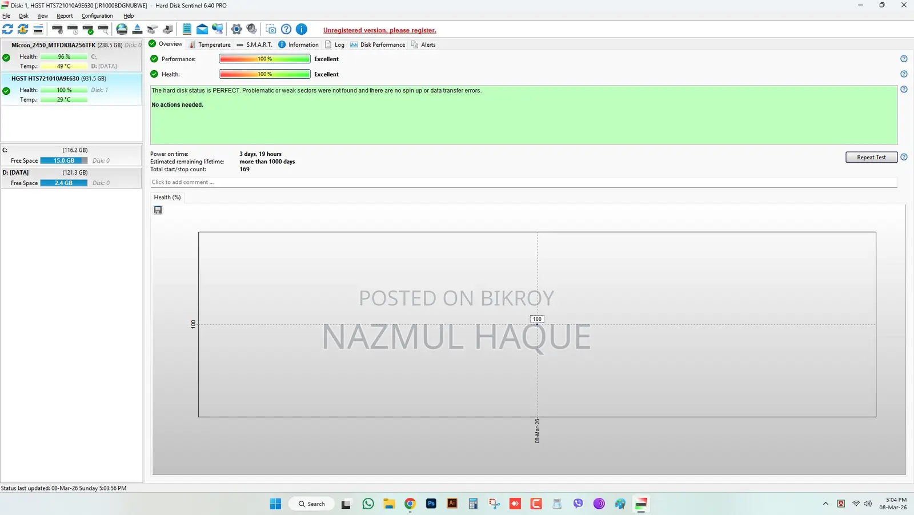Click the speaker toolbar icon
This screenshot has height=515, width=914.
[x=252, y=29]
